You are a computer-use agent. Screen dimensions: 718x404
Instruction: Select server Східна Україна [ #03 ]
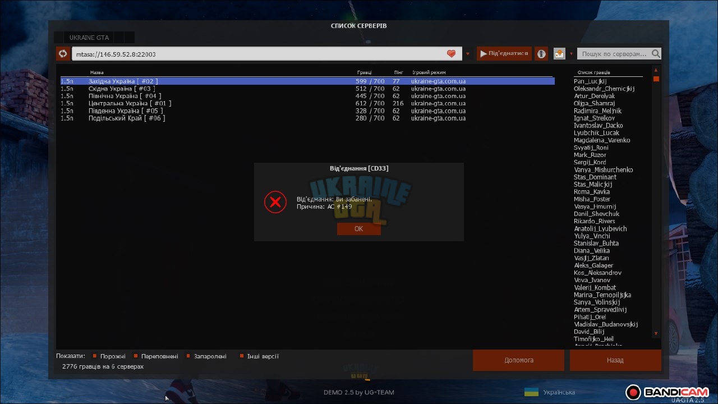coord(307,89)
